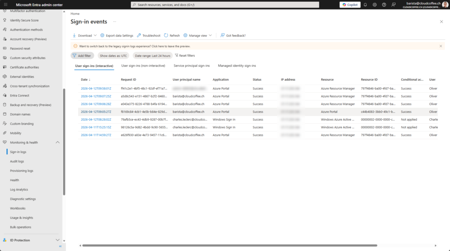Open sign-in entry 2026-04-12T09:05:27Z
450x251 pixels.
pos(96,112)
